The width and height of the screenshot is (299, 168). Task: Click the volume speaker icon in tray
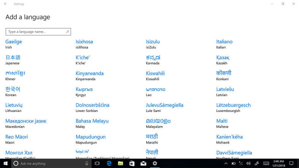point(249,163)
